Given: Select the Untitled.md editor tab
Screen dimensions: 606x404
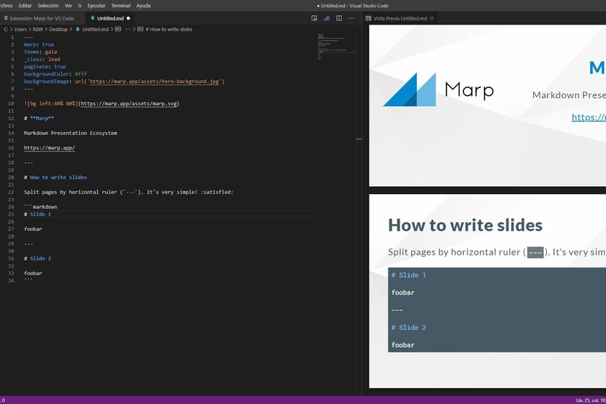Looking at the screenshot, I should click(110, 18).
